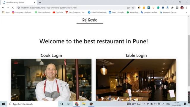Image resolution: width=190 pixels, height=107 pixels.
Task: Open the Rahul Mishra Code bookmark
Action: 97,12
